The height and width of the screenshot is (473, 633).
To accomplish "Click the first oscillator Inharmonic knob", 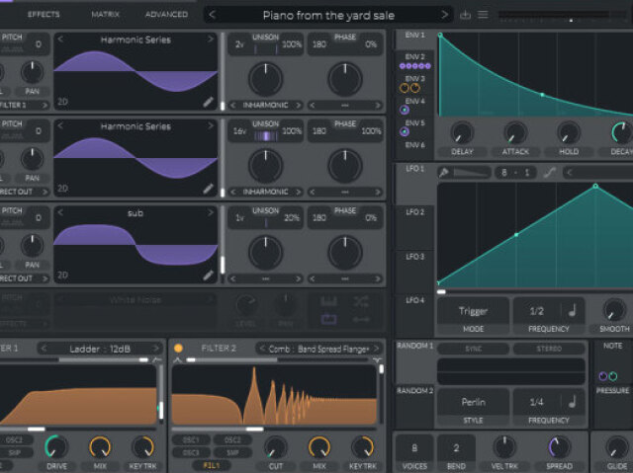I will tap(265, 79).
